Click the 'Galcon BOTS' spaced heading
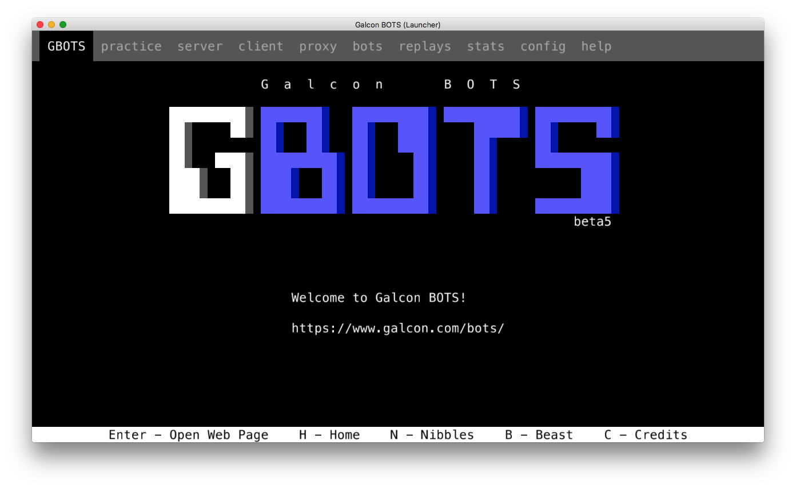This screenshot has height=488, width=796. [x=391, y=85]
